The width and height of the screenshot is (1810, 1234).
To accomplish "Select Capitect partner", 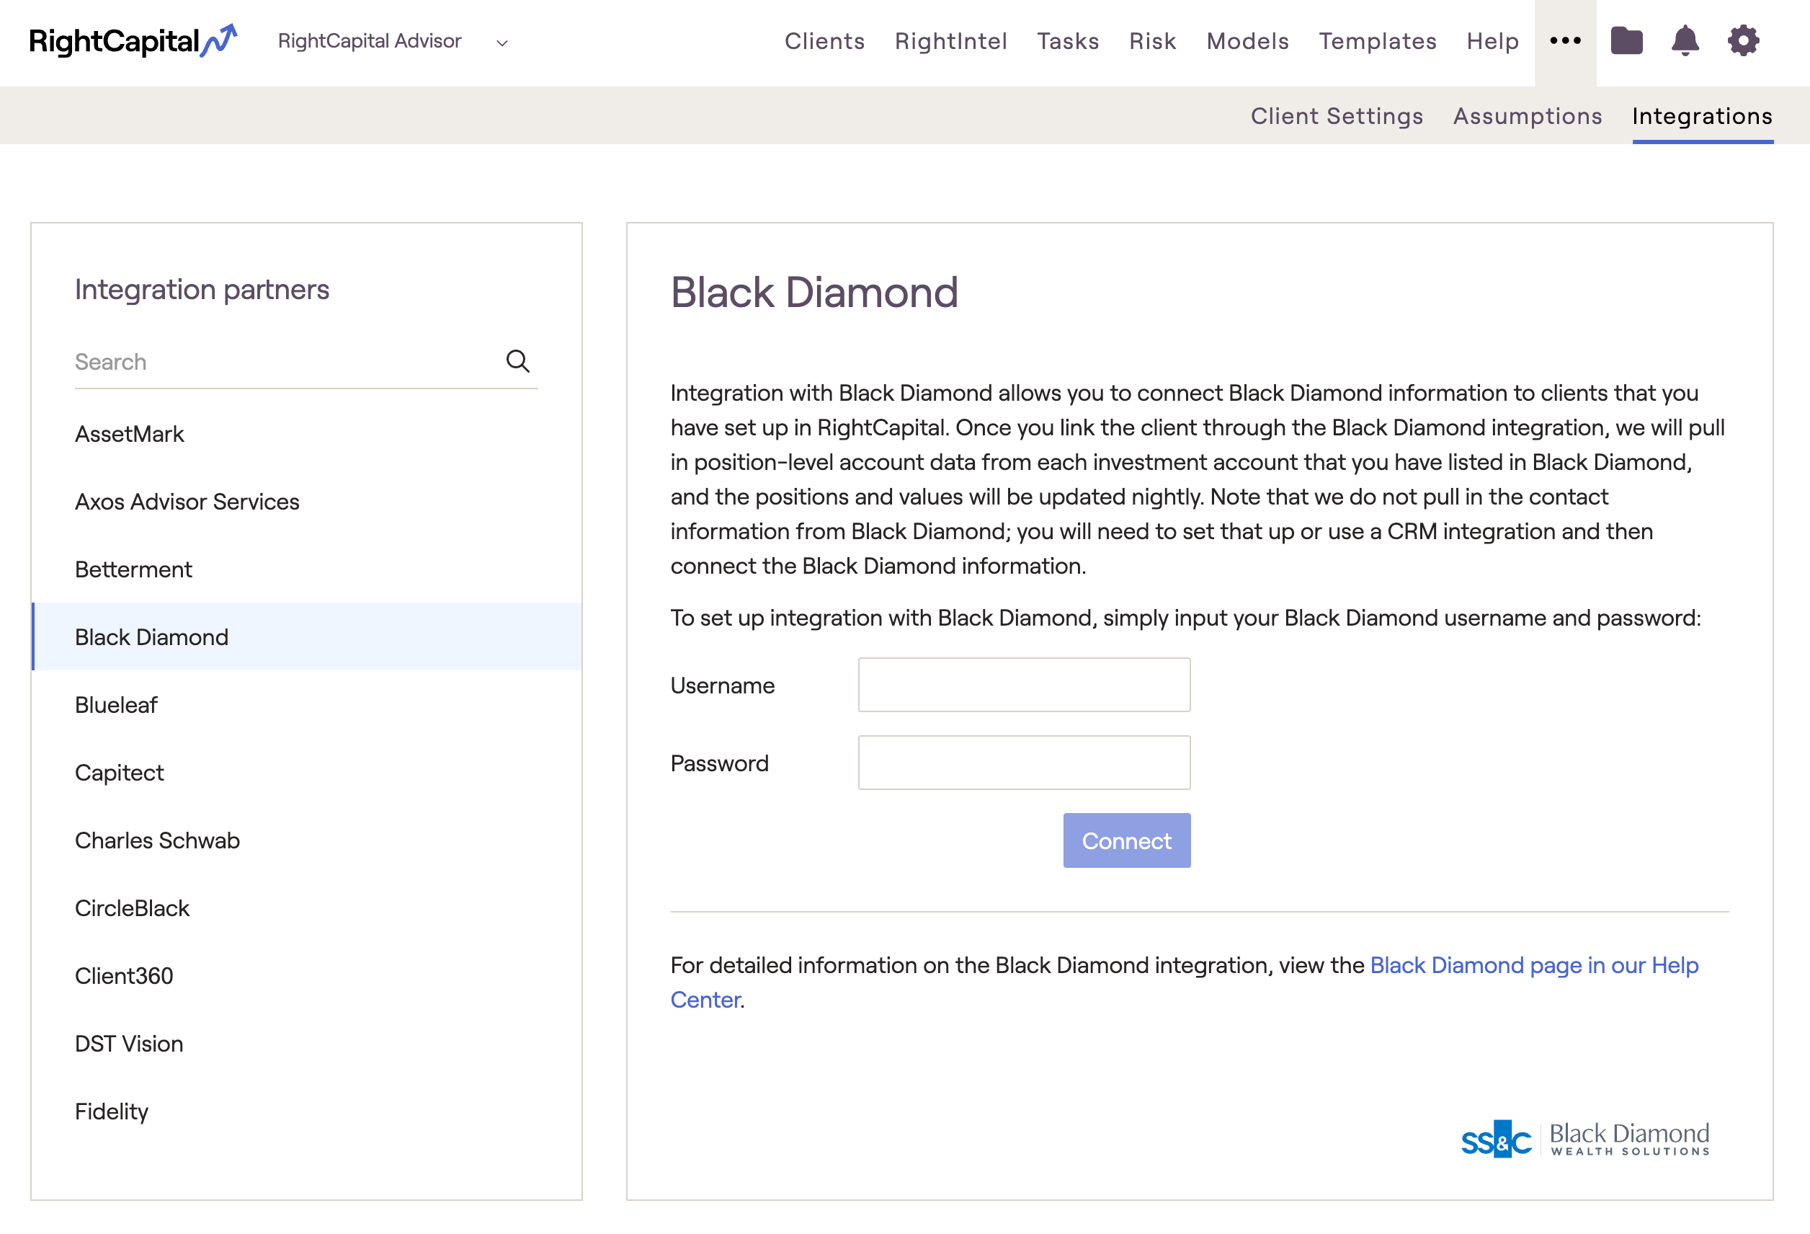I will [306, 773].
